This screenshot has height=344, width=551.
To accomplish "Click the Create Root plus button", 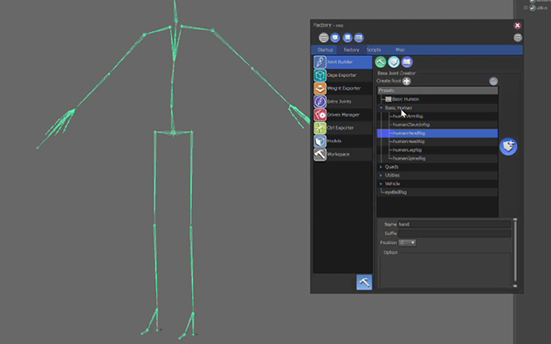I will click(x=407, y=81).
